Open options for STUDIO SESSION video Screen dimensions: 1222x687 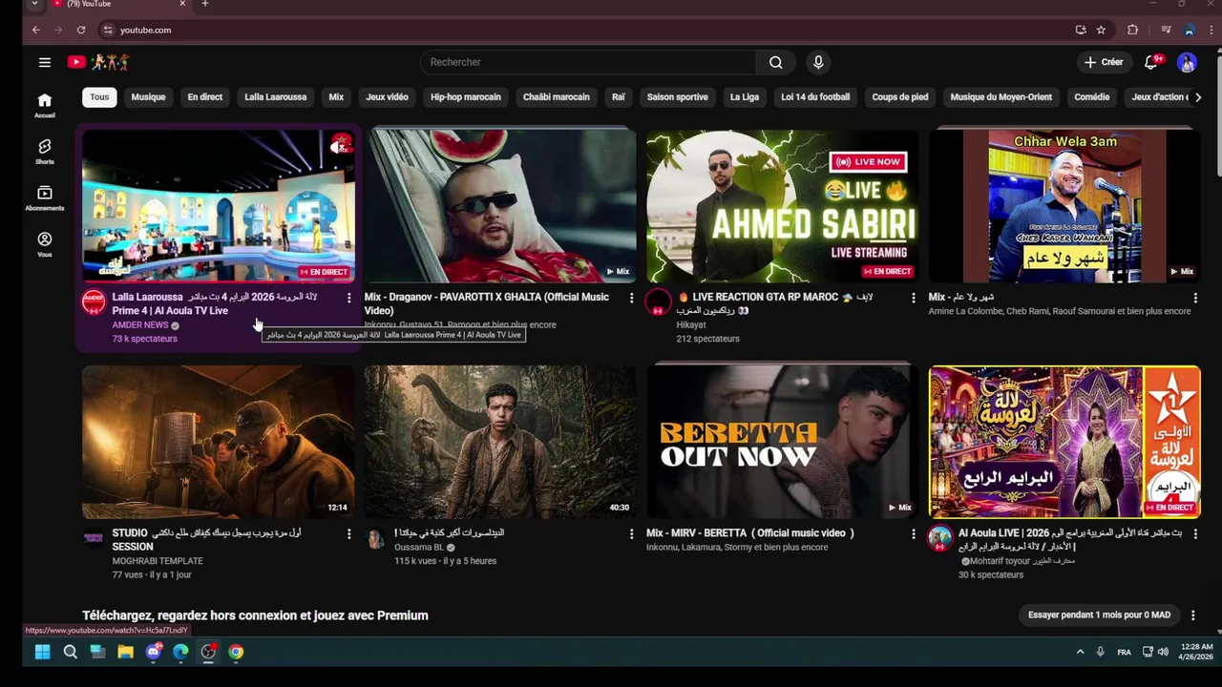[348, 534]
